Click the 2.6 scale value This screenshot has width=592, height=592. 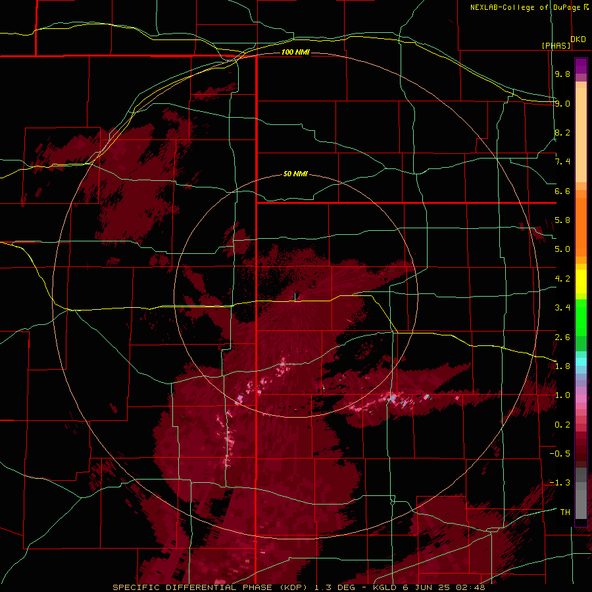pos(562,337)
